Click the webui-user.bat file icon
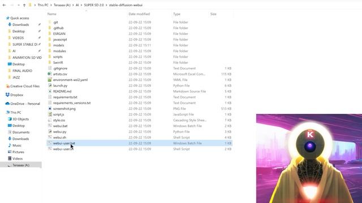The width and height of the screenshot is (362, 203). tap(50, 143)
